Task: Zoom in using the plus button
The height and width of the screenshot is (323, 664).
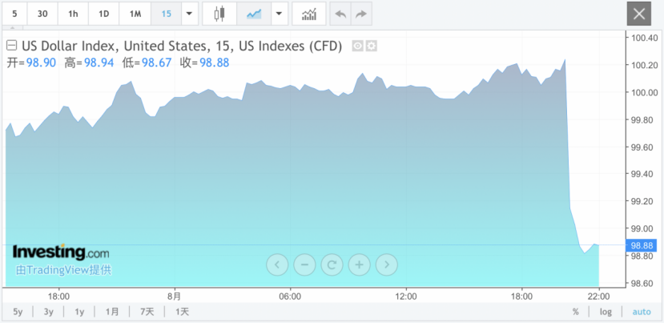Action: point(360,264)
